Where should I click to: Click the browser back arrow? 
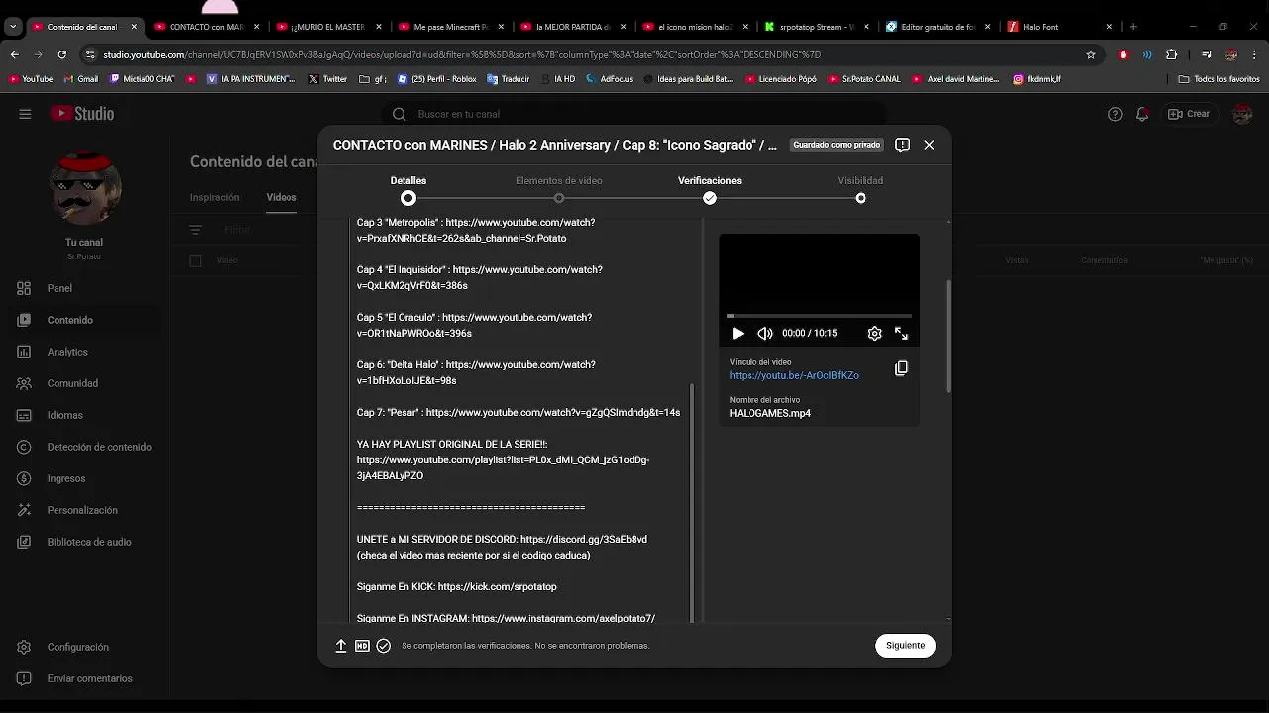pyautogui.click(x=14, y=55)
